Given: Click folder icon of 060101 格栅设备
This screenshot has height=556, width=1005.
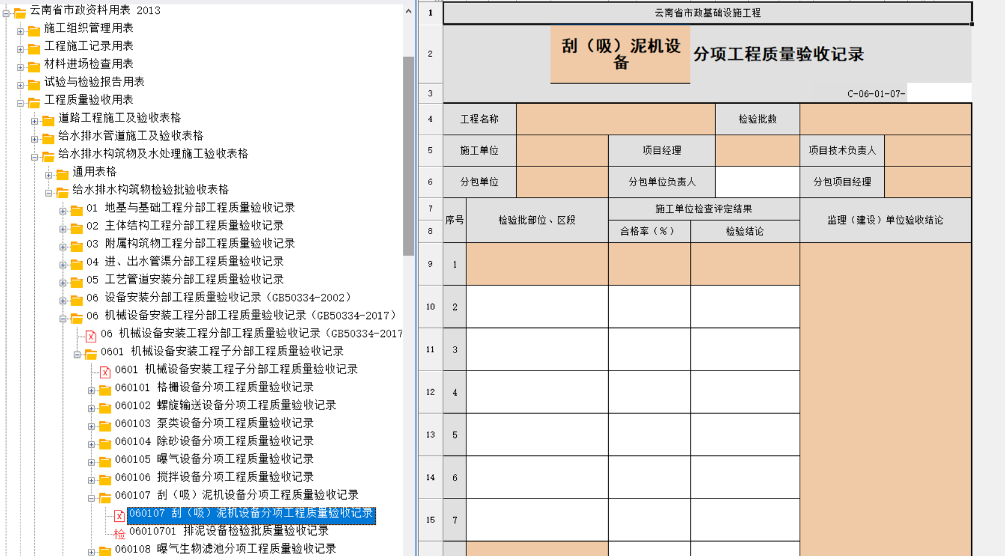Looking at the screenshot, I should click(105, 390).
